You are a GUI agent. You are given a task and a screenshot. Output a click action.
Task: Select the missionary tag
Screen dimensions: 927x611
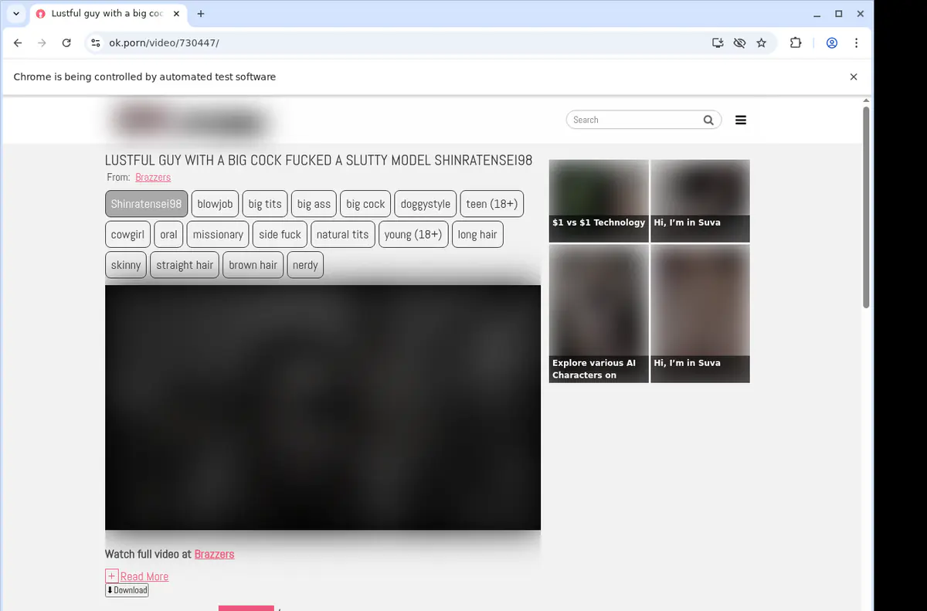[x=218, y=234]
